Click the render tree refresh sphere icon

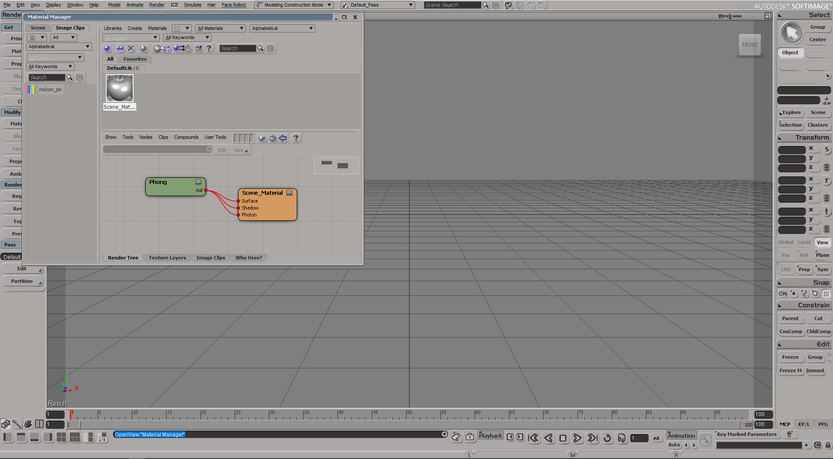click(x=272, y=138)
